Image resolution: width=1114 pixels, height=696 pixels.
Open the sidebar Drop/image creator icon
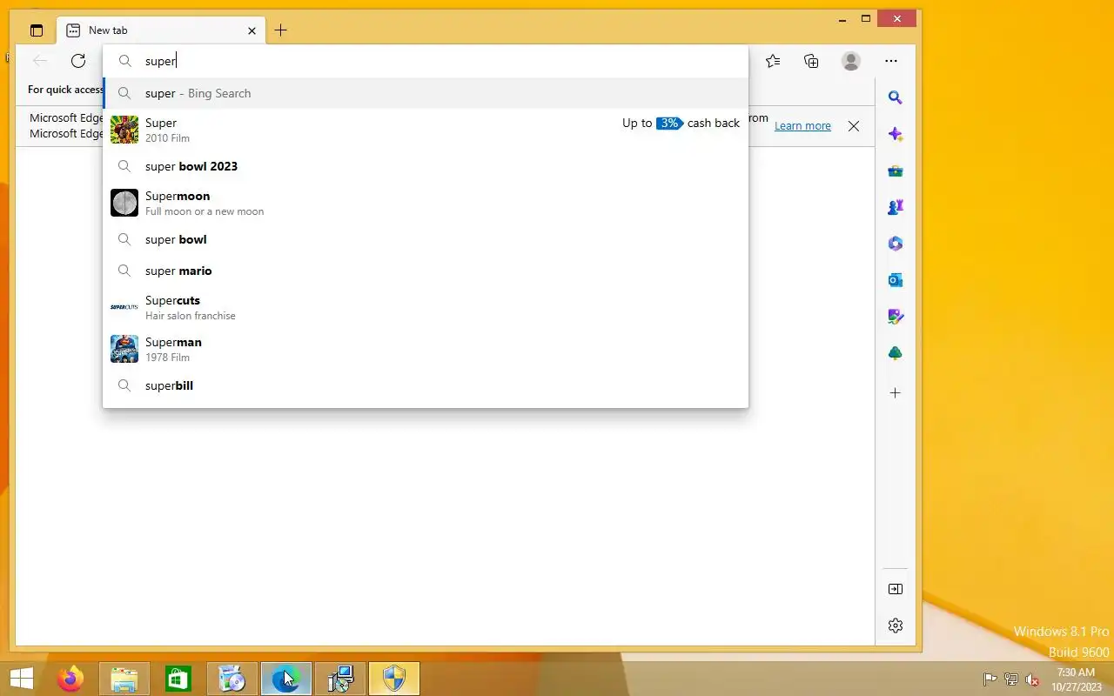pos(896,317)
